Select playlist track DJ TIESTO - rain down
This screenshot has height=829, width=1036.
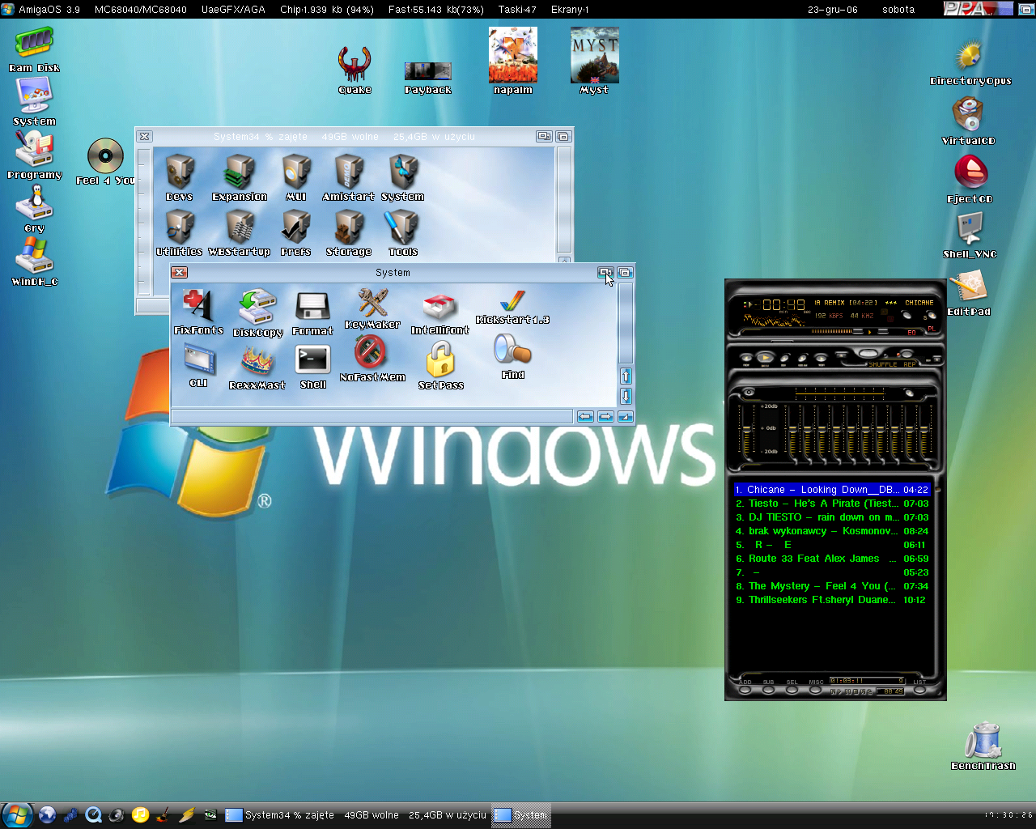(832, 517)
